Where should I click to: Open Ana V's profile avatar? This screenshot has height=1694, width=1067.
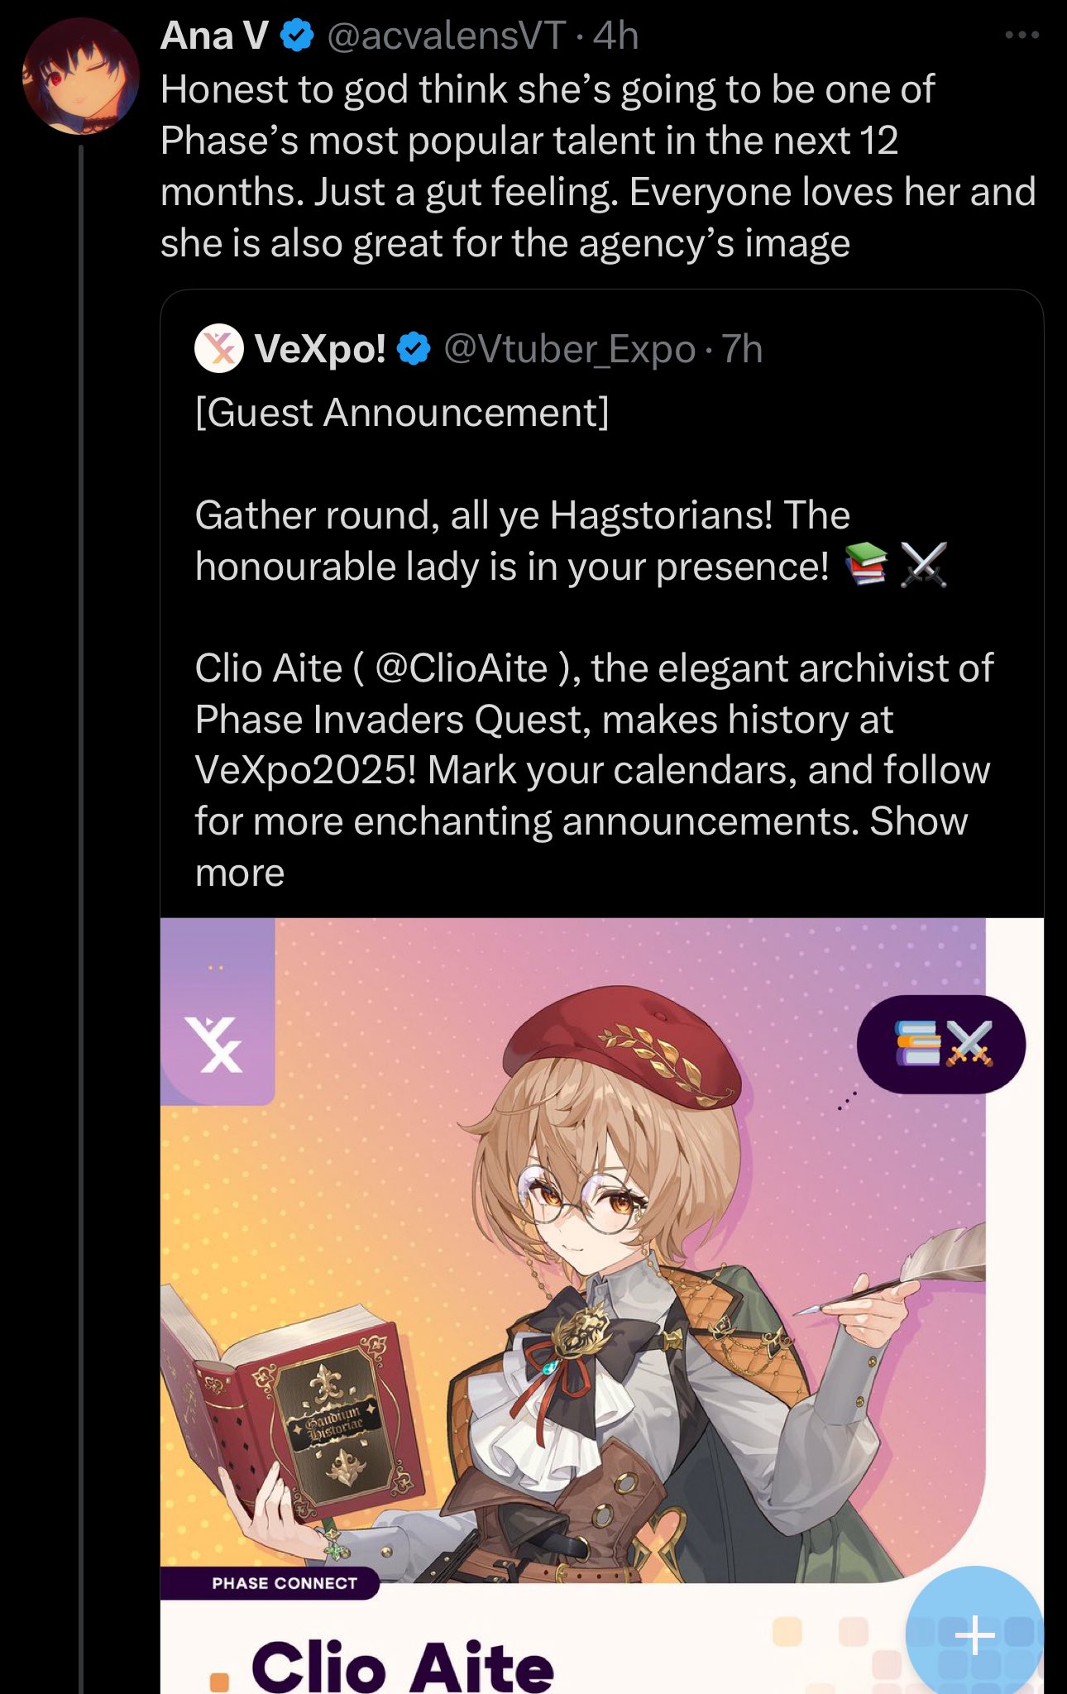point(80,77)
